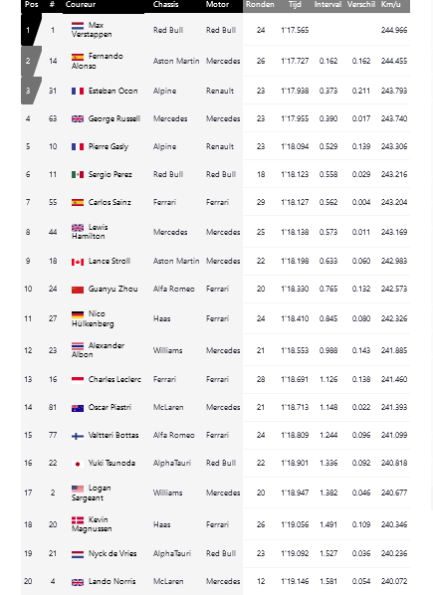The image size is (433, 595).
Task: Click the British flag beside George Russell
Action: [x=78, y=118]
